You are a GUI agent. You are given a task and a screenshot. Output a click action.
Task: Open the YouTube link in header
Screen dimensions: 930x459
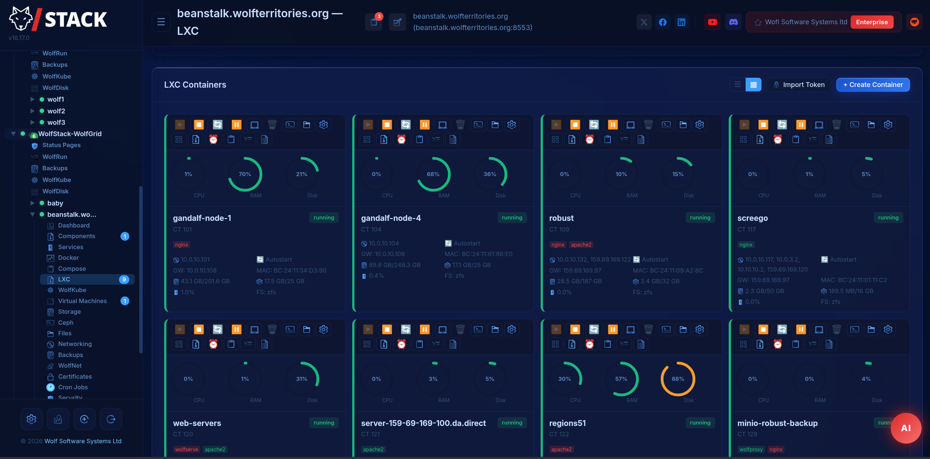coord(712,22)
